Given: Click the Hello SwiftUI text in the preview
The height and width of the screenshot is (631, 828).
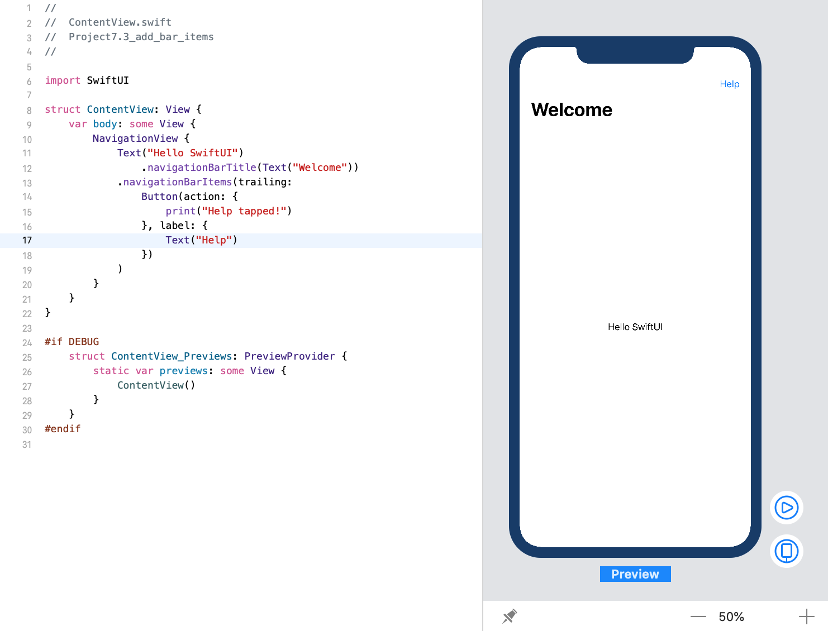Looking at the screenshot, I should (x=635, y=327).
